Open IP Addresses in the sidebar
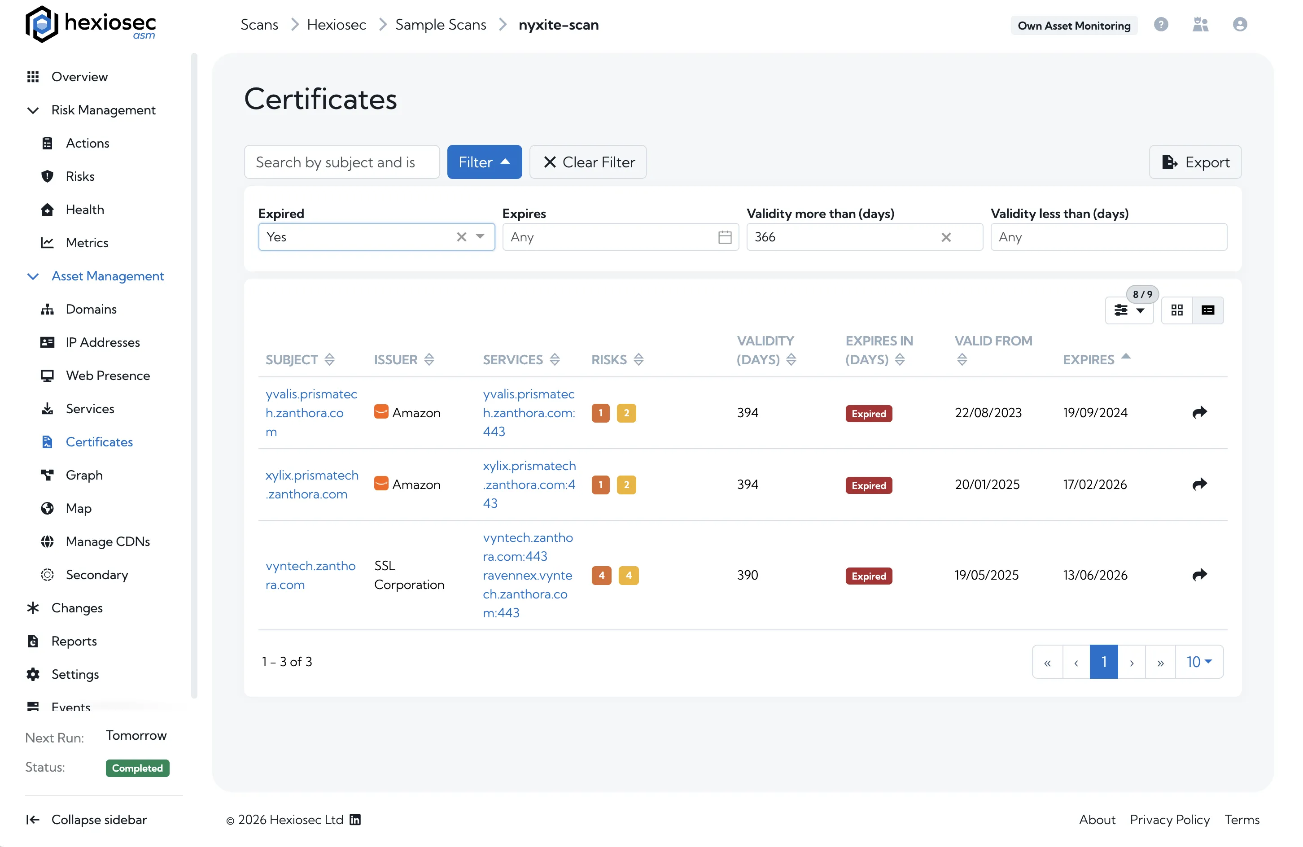This screenshot has height=847, width=1303. (x=102, y=342)
